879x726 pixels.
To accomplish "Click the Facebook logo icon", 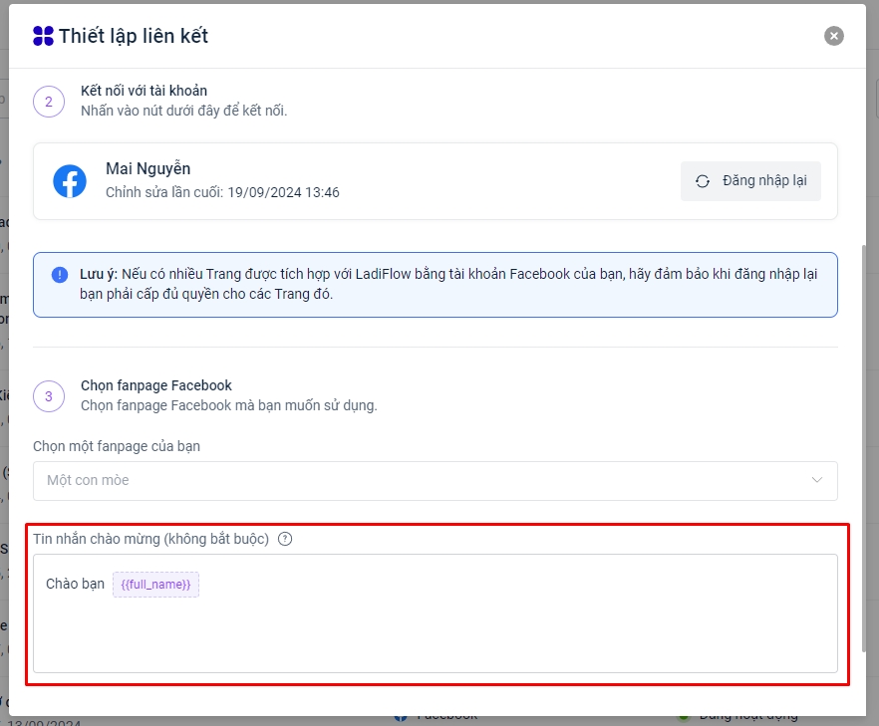I will pos(70,181).
